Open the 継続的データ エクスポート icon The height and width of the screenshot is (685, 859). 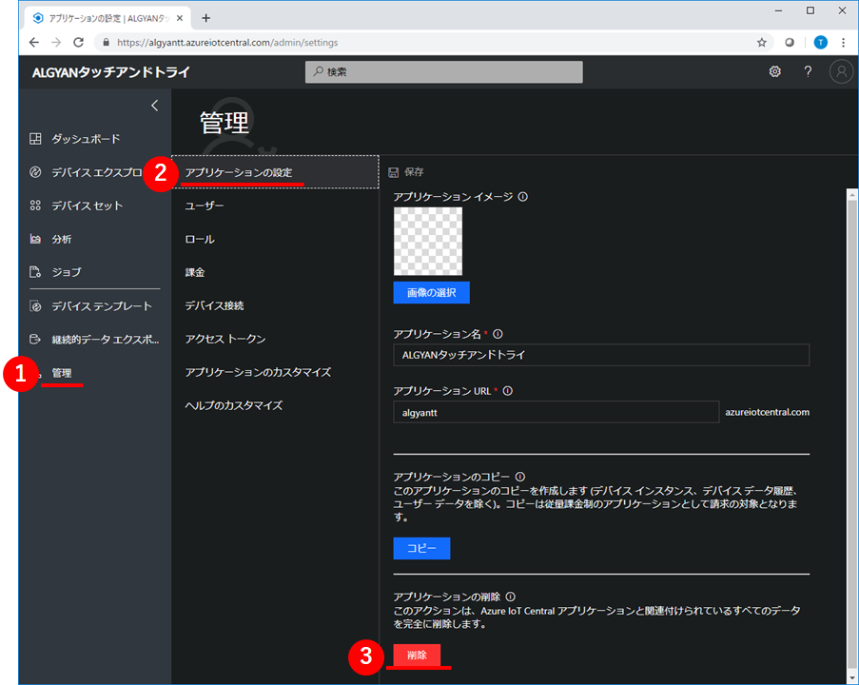35,340
